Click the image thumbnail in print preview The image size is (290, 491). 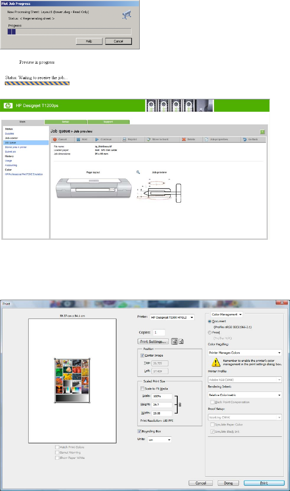point(72,381)
